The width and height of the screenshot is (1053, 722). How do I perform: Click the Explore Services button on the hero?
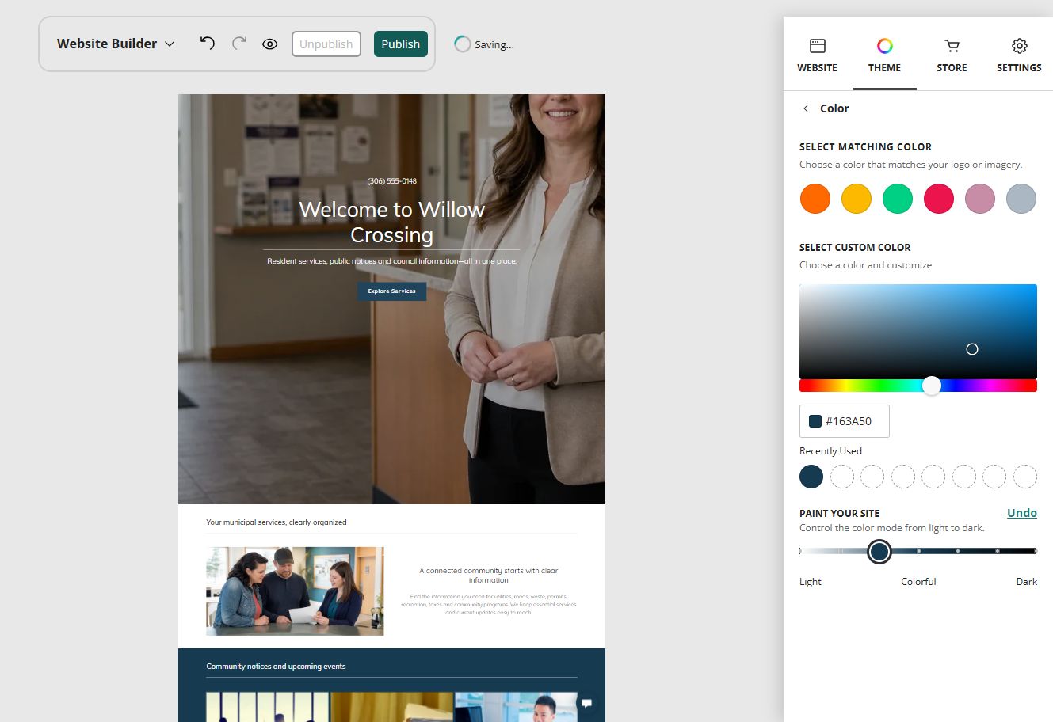tap(391, 291)
